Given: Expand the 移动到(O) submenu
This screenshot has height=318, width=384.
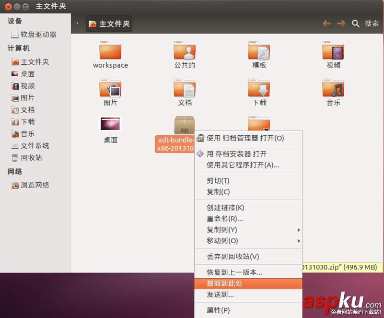Looking at the screenshot, I should [248, 241].
